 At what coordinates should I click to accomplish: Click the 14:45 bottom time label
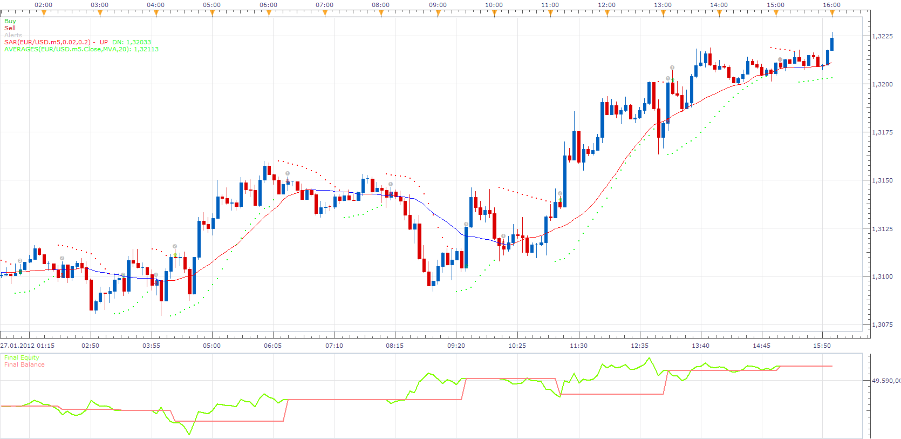pos(761,346)
